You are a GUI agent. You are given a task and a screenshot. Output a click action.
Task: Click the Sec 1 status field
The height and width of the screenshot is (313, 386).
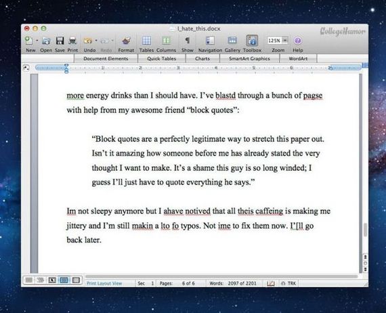click(x=146, y=283)
